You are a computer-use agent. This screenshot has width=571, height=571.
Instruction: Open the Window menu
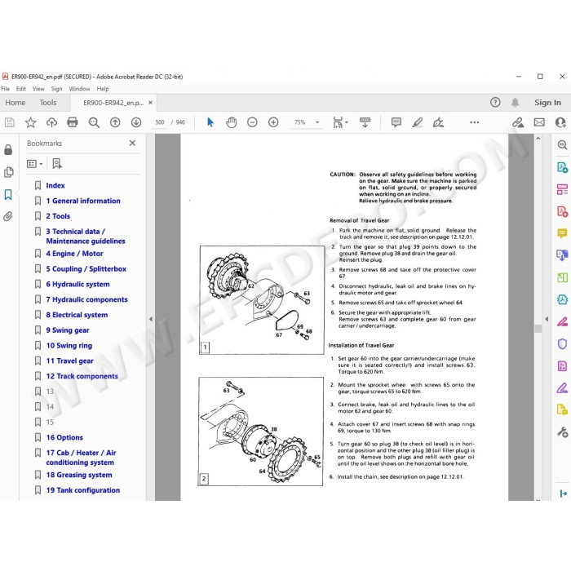(x=79, y=89)
